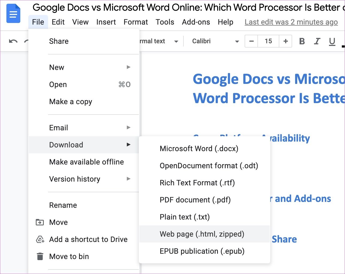
Task: Click the Drive shortcut icon beside Add a shortcut
Action: click(x=40, y=240)
